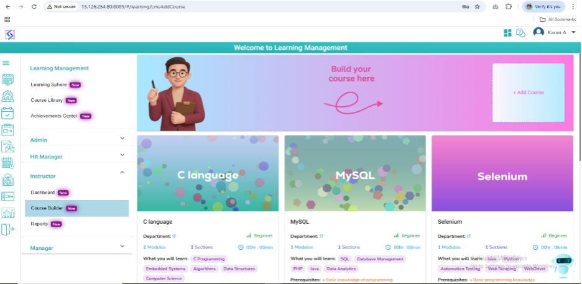Screen dimensions: 582x284
Task: Click the chatbot robot icon
Action: point(563,266)
